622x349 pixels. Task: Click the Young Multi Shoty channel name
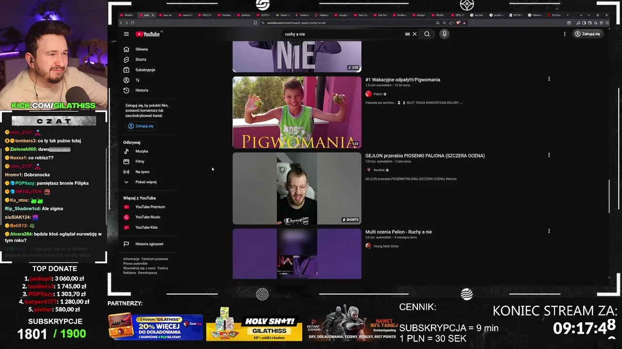tap(386, 246)
